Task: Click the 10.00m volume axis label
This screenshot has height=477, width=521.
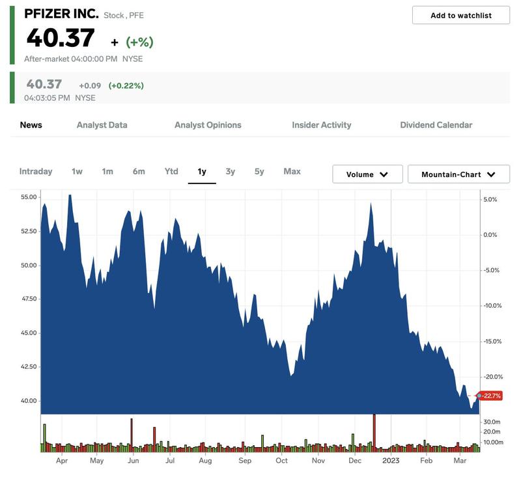Action: (x=494, y=443)
